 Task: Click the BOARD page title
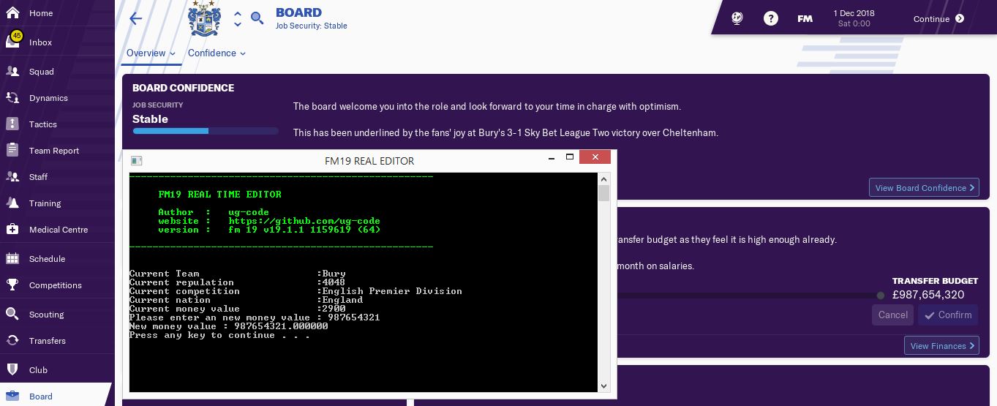tap(298, 12)
